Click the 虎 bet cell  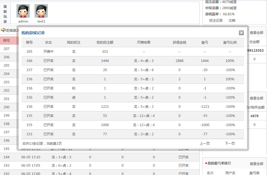tap(74, 97)
